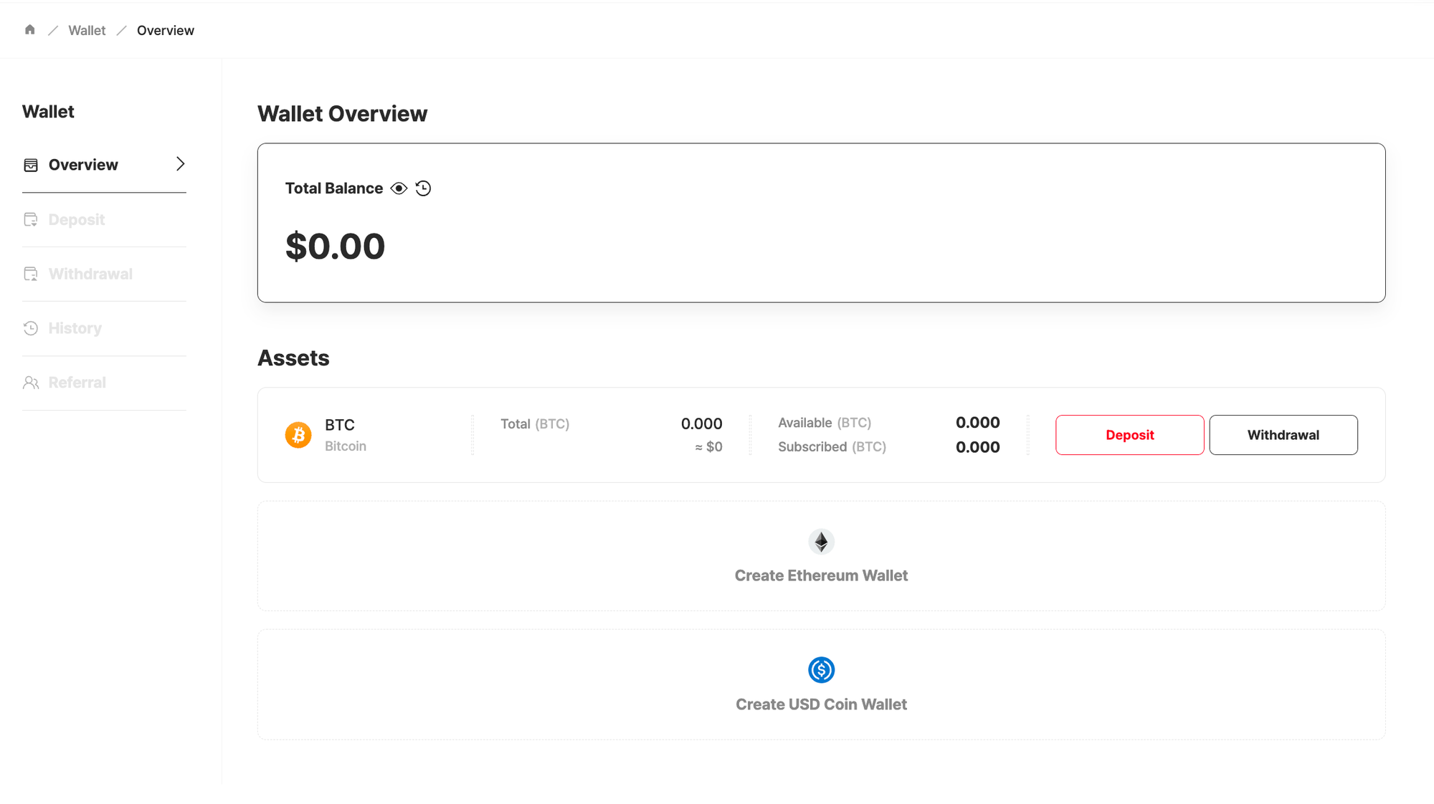Click Create USD Coin Wallet text
1434x804 pixels.
click(x=821, y=704)
